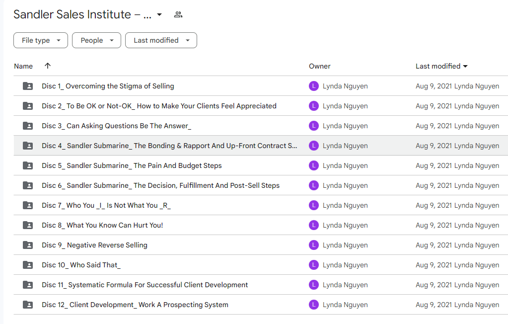Open the folder title dropdown arrow

click(x=159, y=14)
